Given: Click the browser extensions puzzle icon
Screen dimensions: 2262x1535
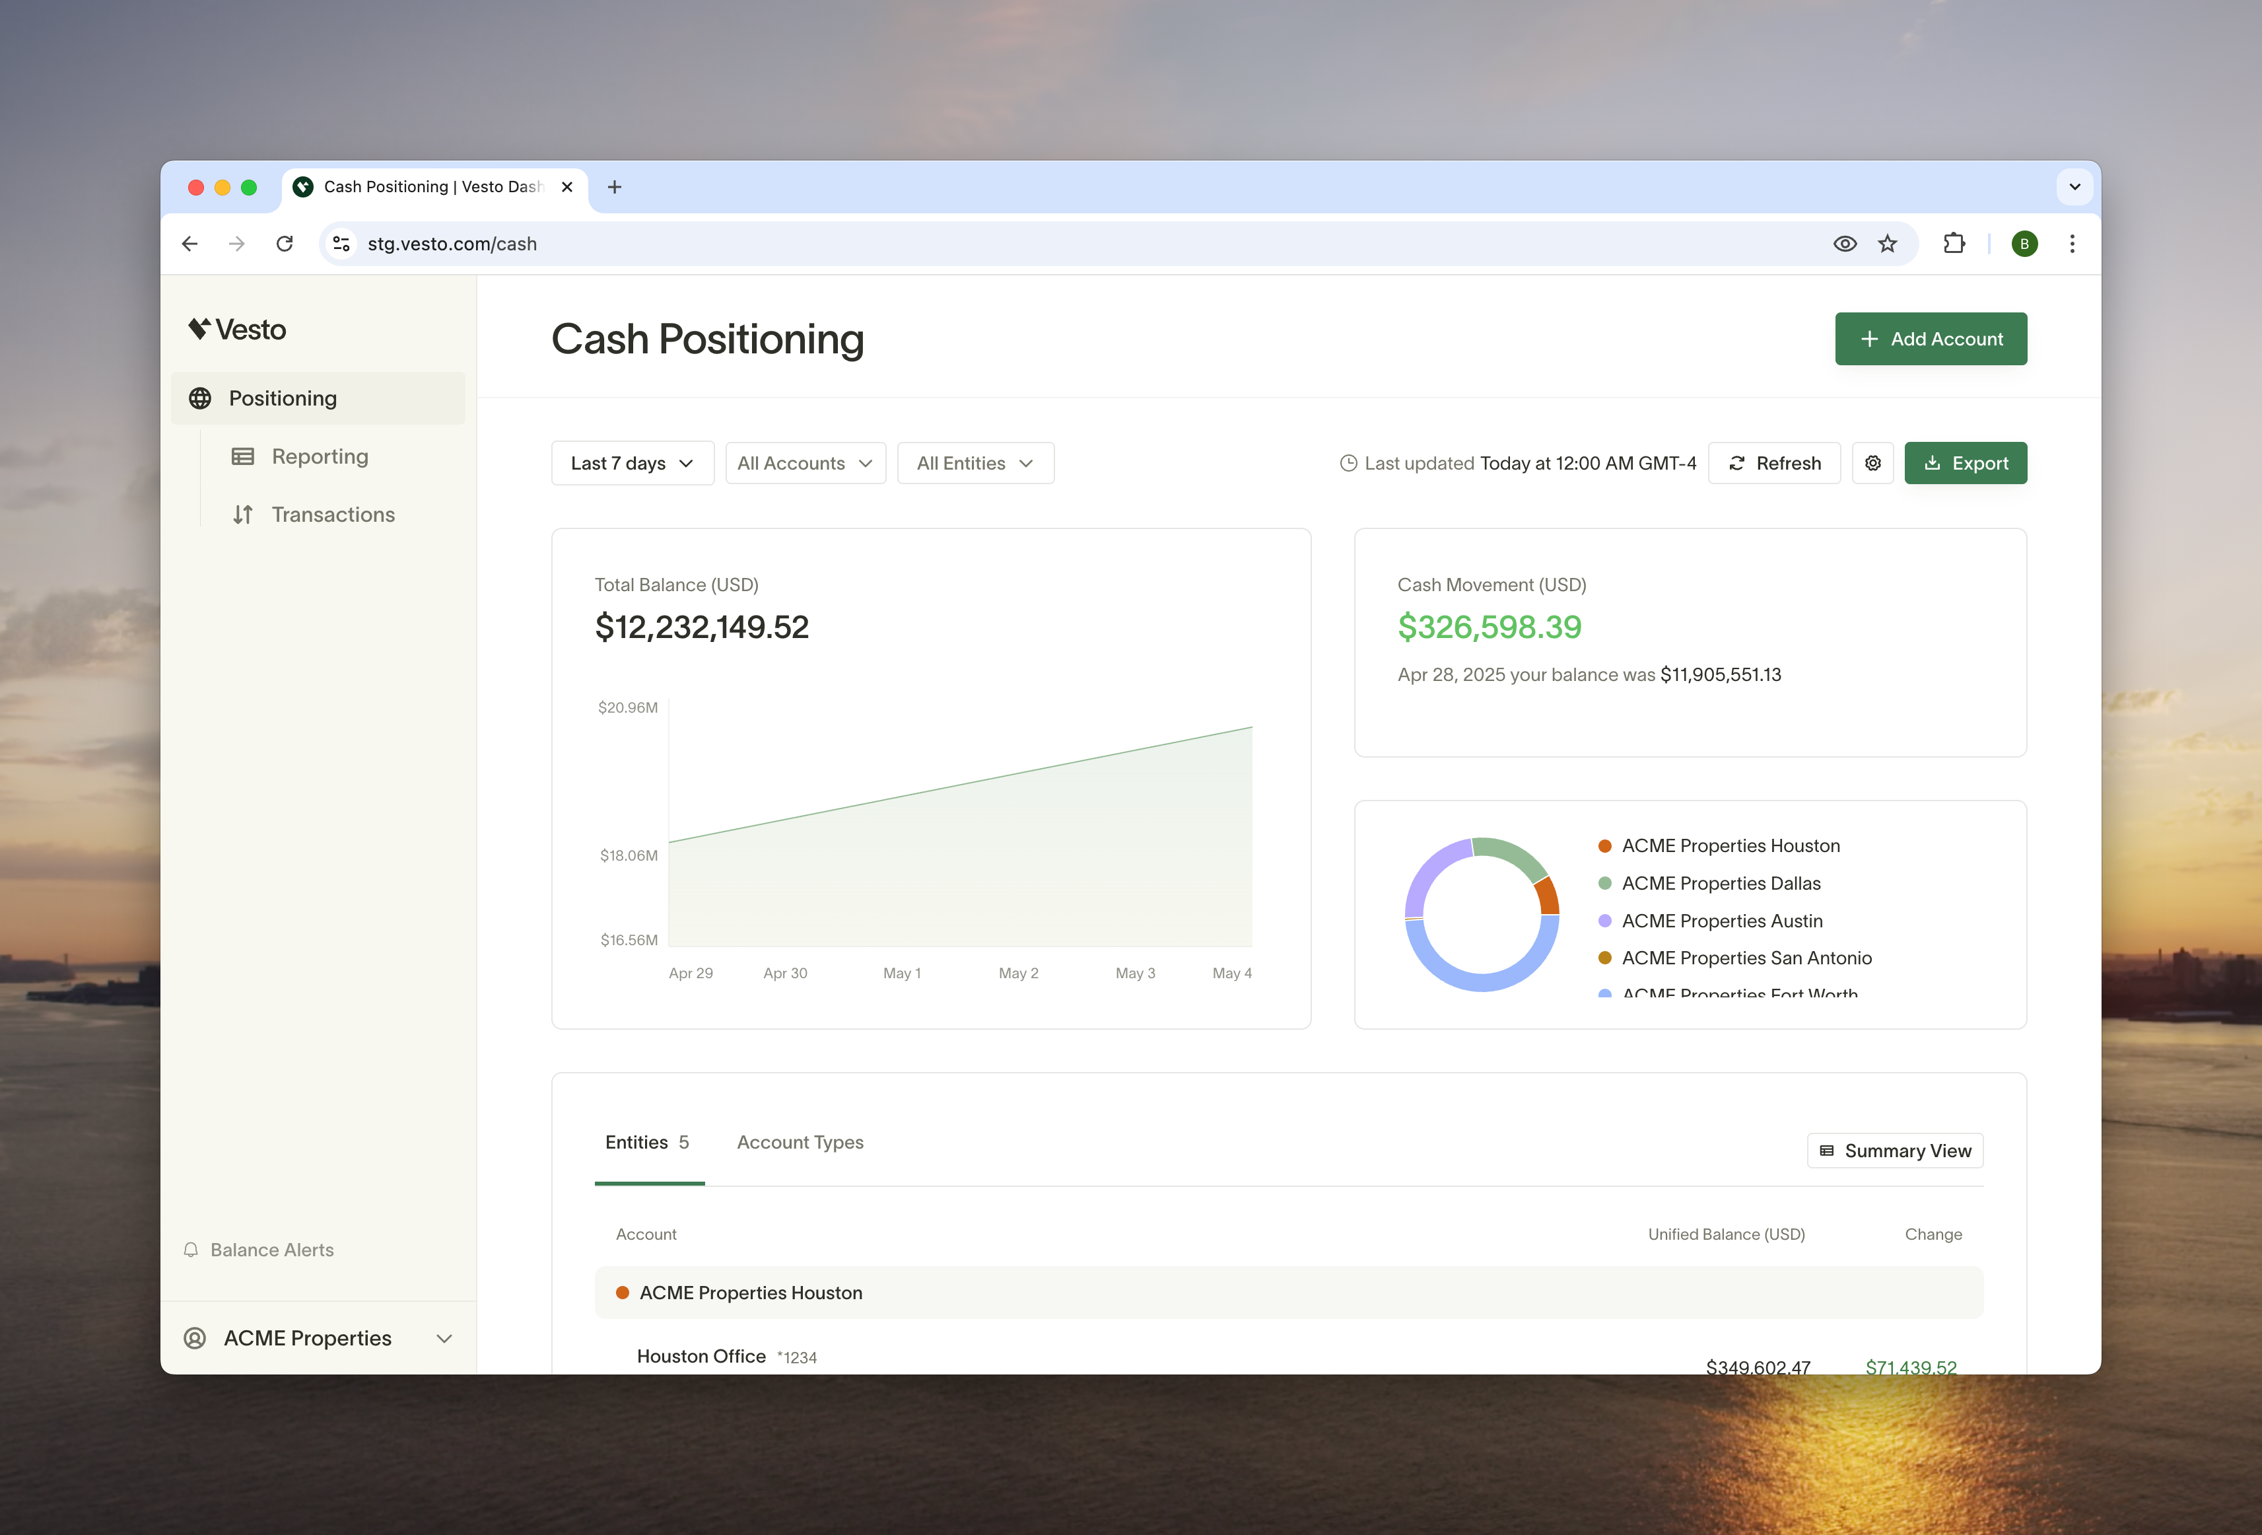Looking at the screenshot, I should pos(1954,244).
